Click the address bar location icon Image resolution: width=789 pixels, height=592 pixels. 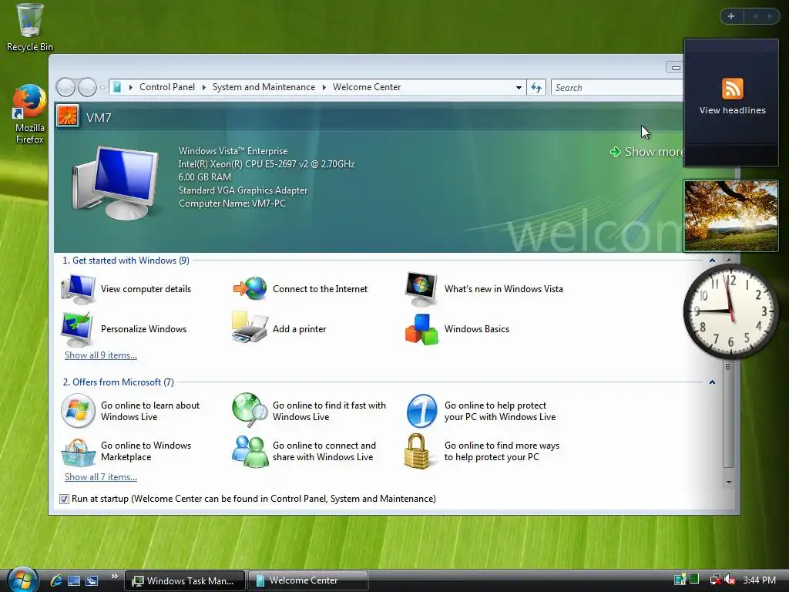117,87
